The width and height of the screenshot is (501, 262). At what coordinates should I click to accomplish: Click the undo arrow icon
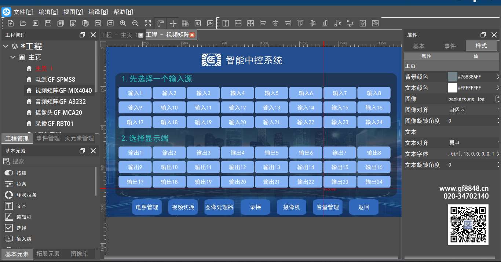pyautogui.click(x=98, y=23)
